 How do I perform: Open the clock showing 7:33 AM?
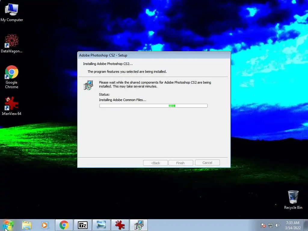pos(293,225)
